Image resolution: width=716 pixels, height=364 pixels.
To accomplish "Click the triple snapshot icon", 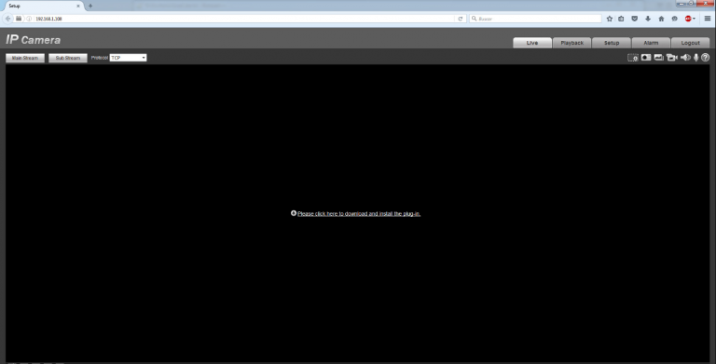I will tap(658, 58).
